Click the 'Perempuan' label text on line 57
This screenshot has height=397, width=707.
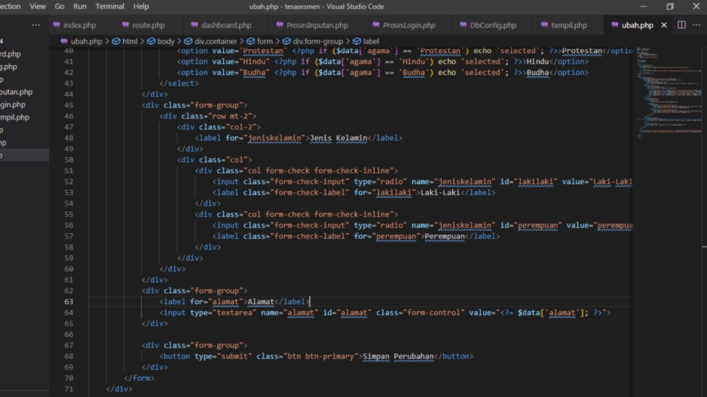coord(445,236)
